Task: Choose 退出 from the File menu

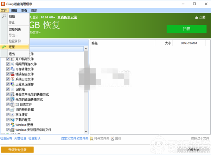Action: click(x=15, y=54)
